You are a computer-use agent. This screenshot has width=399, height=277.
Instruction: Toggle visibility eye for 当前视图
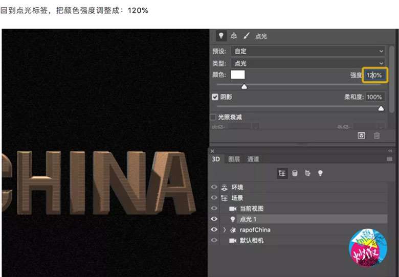click(x=214, y=208)
